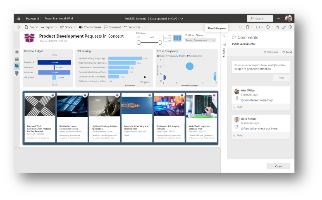The width and height of the screenshot is (322, 200).
Task: Click the left handle of ROI Indicator slider
Action: click(x=138, y=42)
